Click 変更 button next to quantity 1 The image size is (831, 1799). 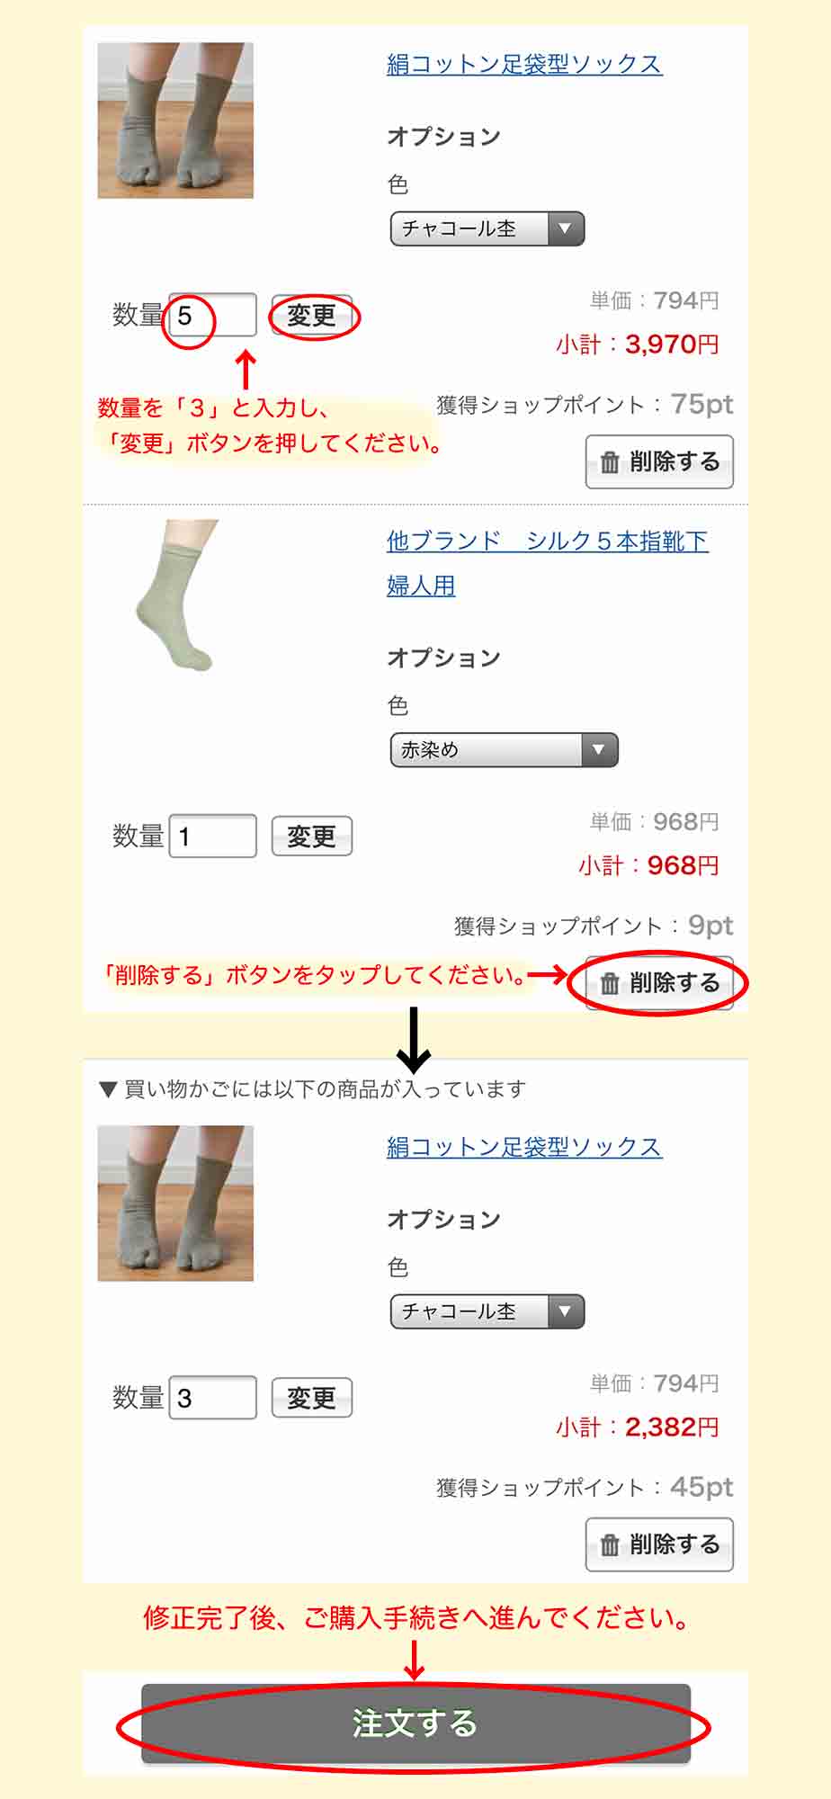(x=311, y=837)
